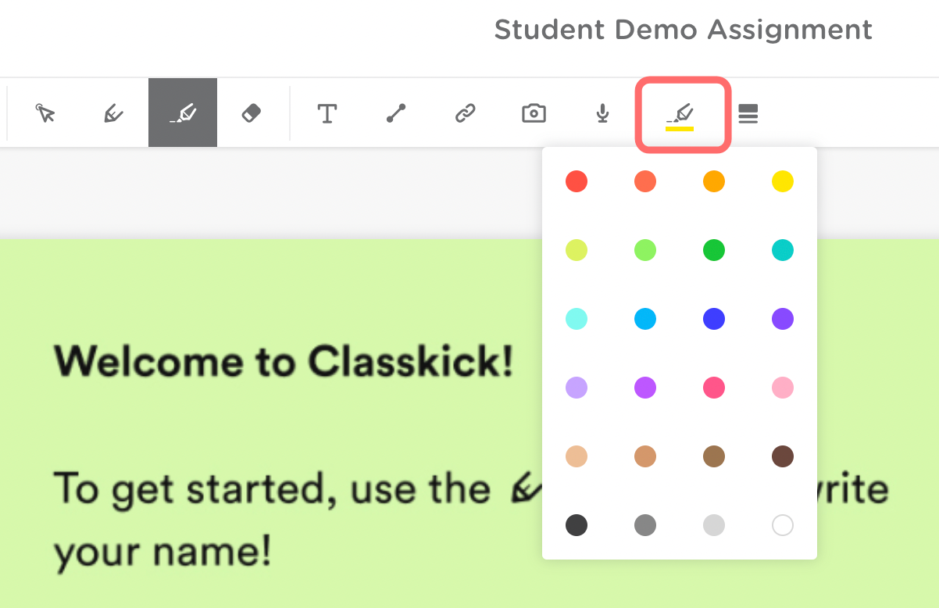Select the pointer selection tool
Screen dimensions: 939x608
45,113
